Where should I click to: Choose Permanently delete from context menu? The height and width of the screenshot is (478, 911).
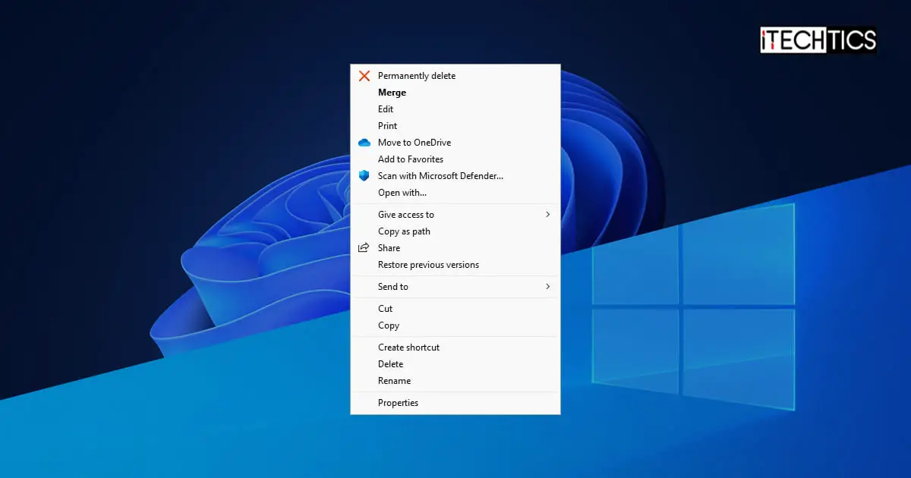point(455,76)
